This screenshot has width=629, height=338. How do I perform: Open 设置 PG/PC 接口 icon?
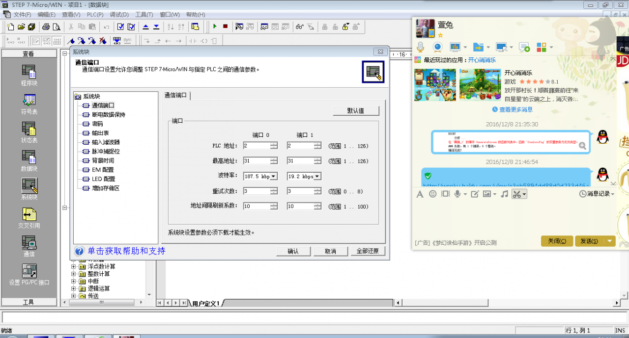(x=29, y=274)
